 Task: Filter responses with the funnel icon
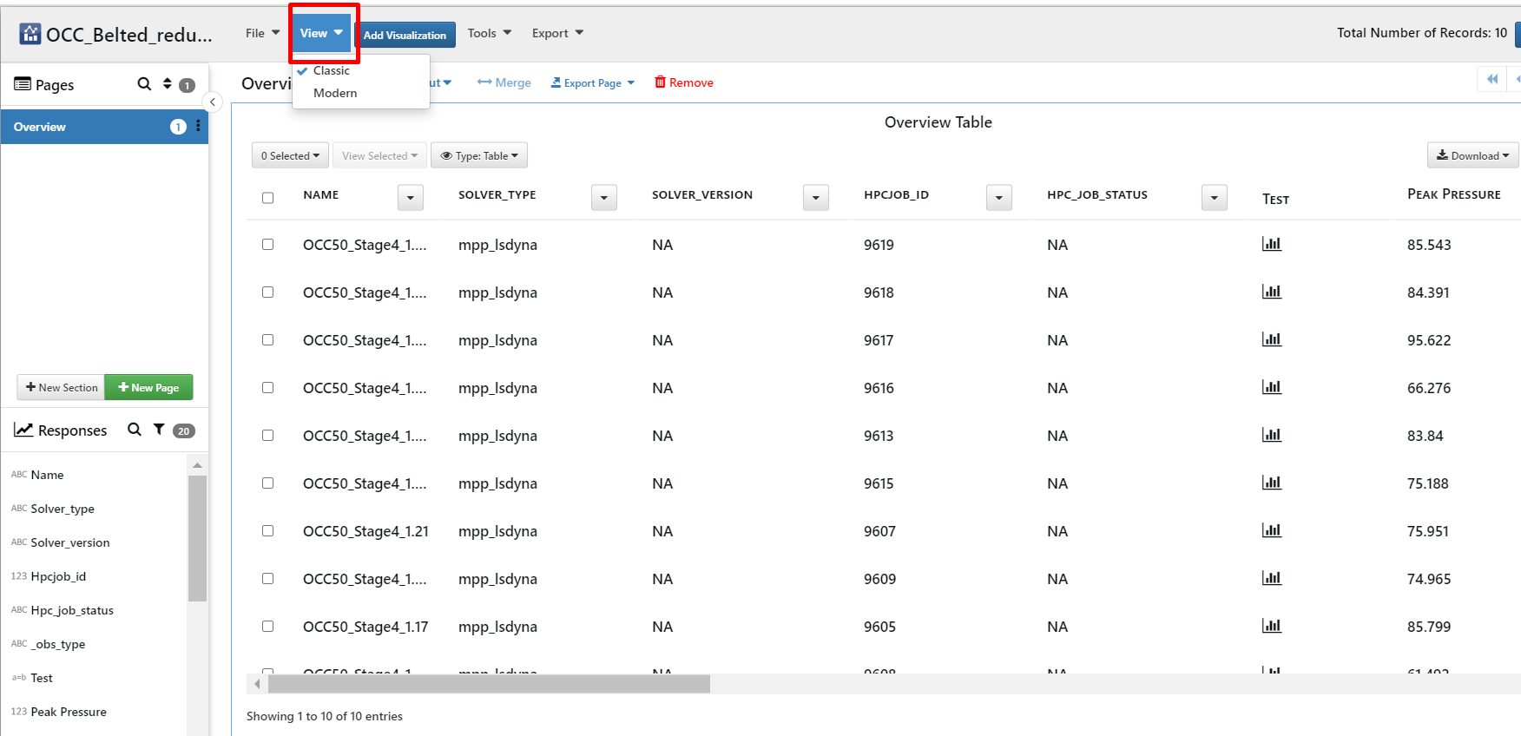pos(159,430)
